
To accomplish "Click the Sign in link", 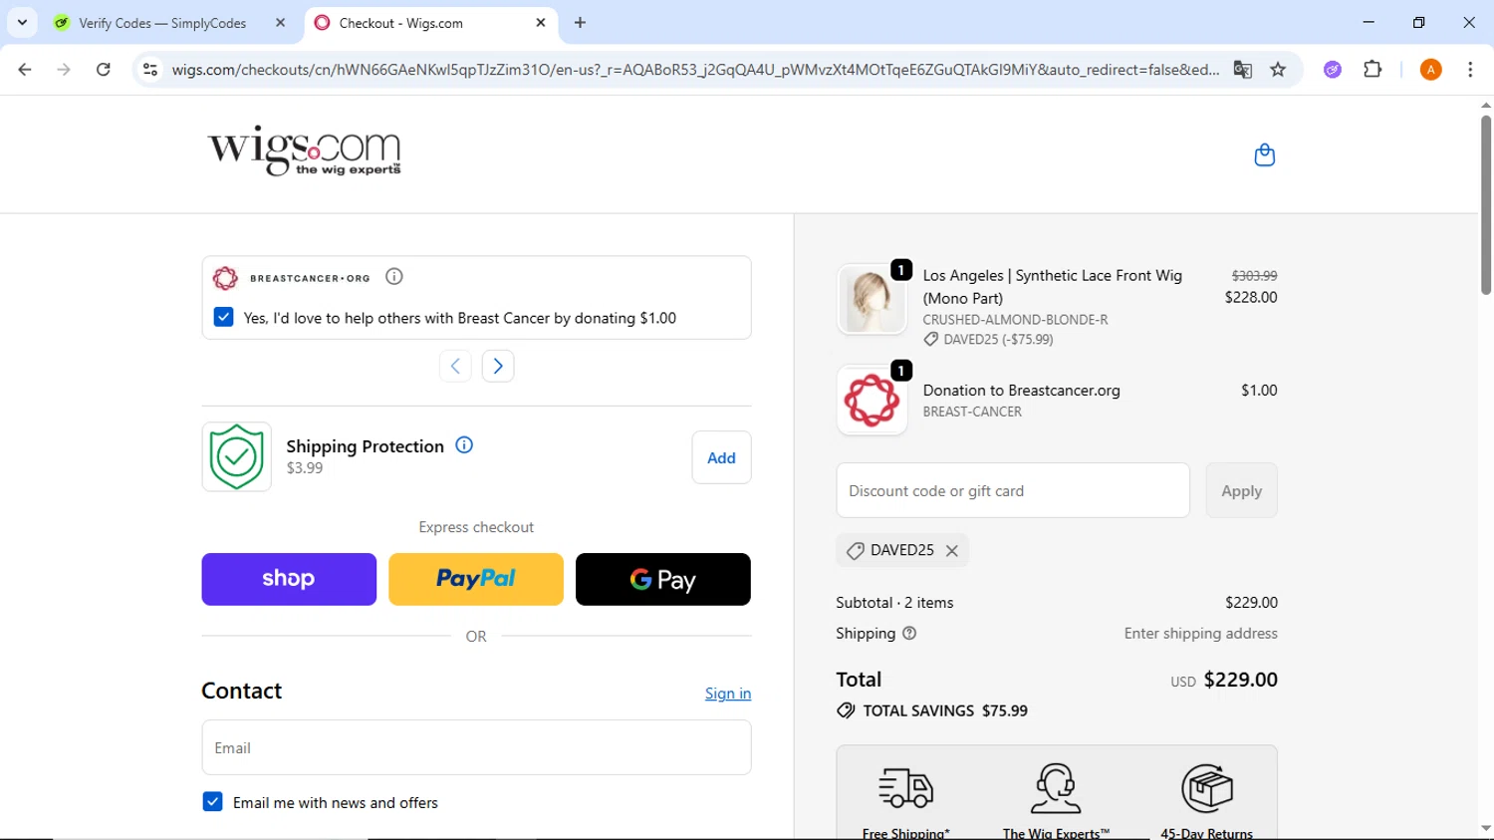I will (728, 694).
